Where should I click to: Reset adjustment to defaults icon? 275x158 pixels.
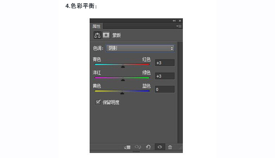148,147
